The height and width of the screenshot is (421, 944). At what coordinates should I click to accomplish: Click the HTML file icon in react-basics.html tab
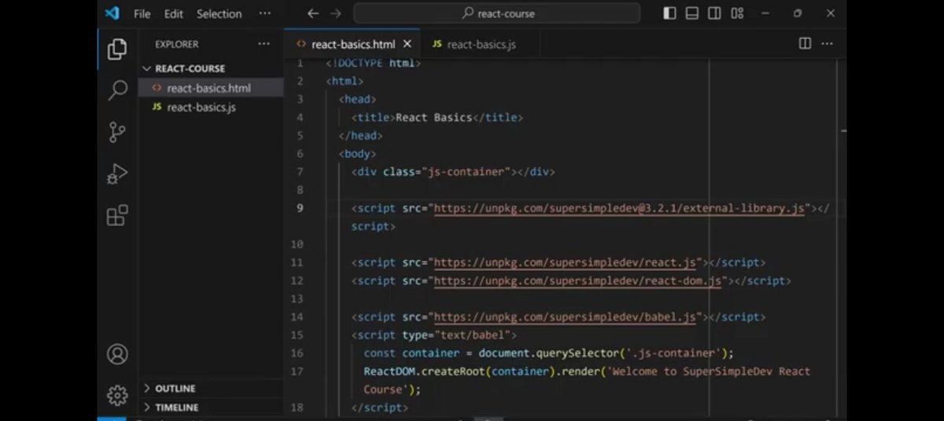click(x=301, y=44)
